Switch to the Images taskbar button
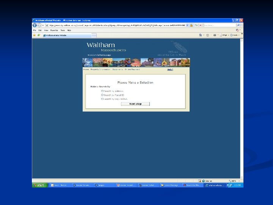Image resolution: width=273 pixels, height=205 pixels. pos(104,185)
